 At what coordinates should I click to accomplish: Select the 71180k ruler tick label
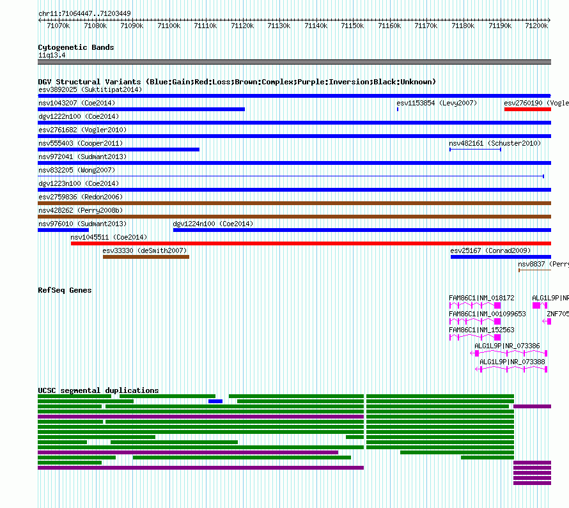pos(463,26)
